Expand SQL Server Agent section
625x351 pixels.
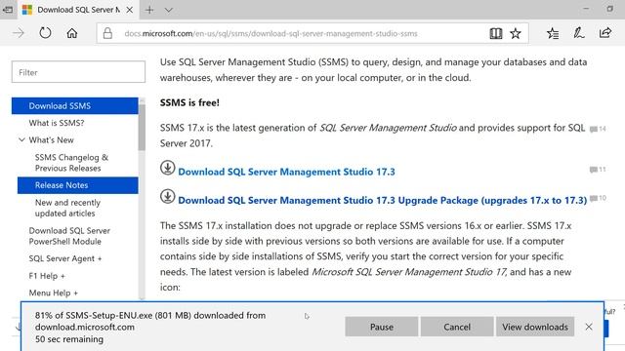[x=65, y=258]
